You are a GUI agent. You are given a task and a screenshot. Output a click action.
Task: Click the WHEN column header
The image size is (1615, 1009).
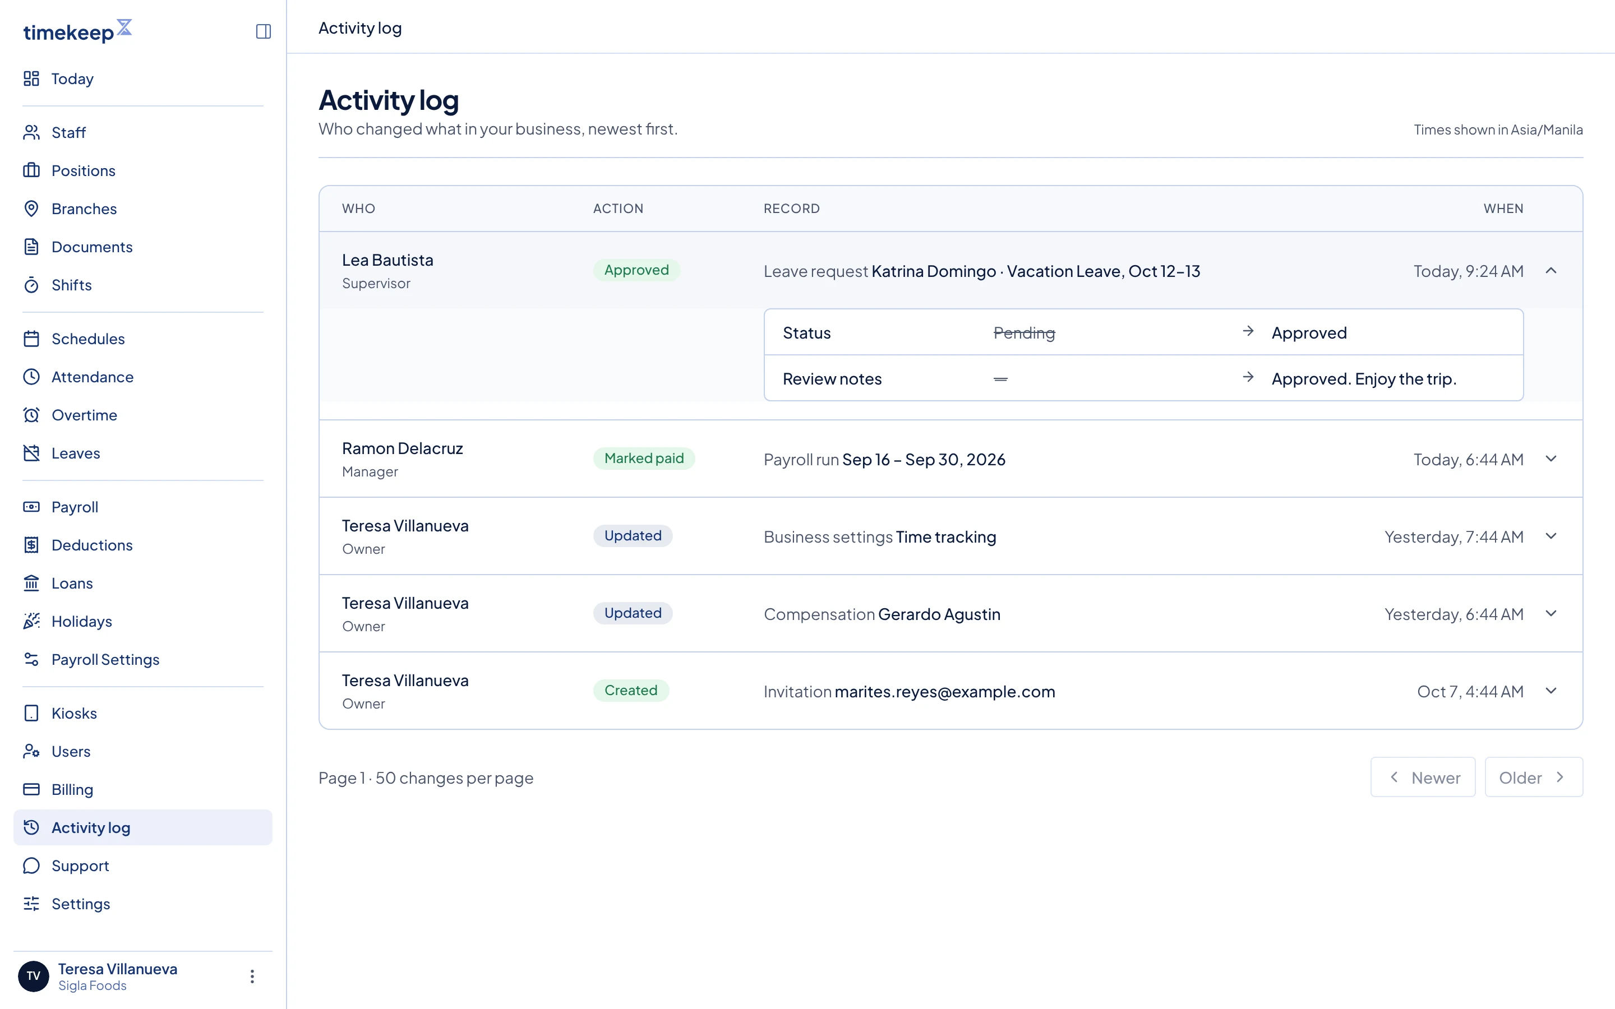click(x=1503, y=208)
